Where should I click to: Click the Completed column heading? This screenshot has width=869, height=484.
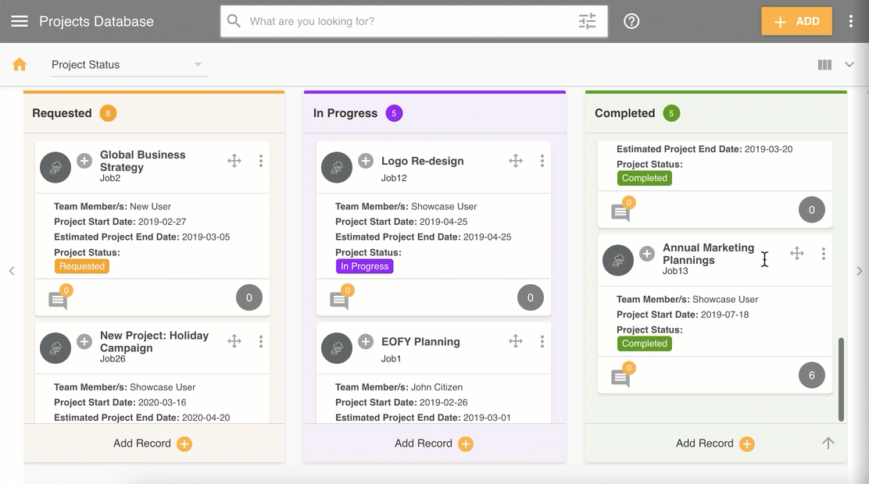pos(624,113)
